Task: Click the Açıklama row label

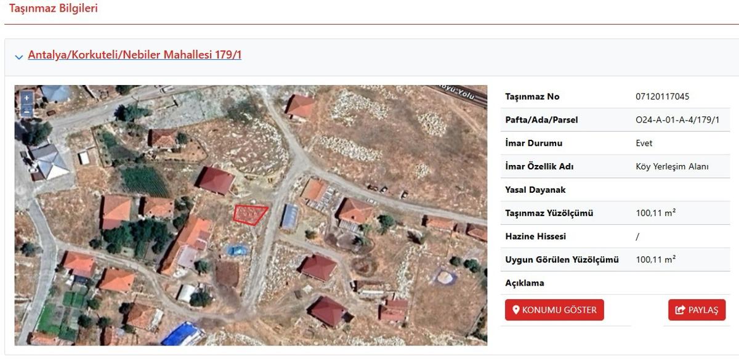Action: point(524,283)
